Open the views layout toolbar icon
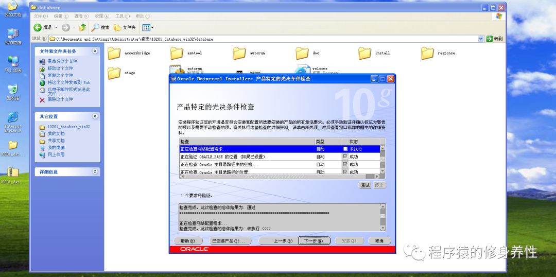Viewport: 556px width, 277px height. pos(146,27)
